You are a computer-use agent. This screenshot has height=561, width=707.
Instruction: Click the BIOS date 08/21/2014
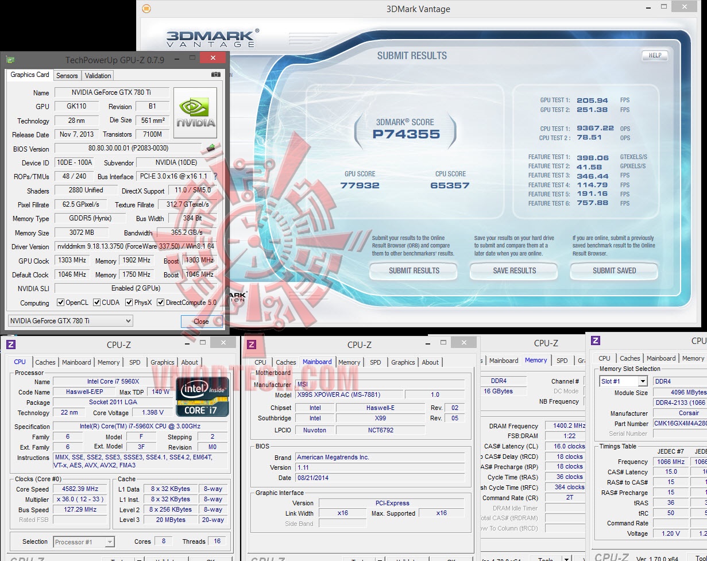pos(380,478)
